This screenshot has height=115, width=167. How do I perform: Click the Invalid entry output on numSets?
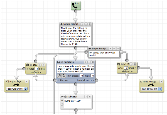pyautogui.click(x=85, y=80)
